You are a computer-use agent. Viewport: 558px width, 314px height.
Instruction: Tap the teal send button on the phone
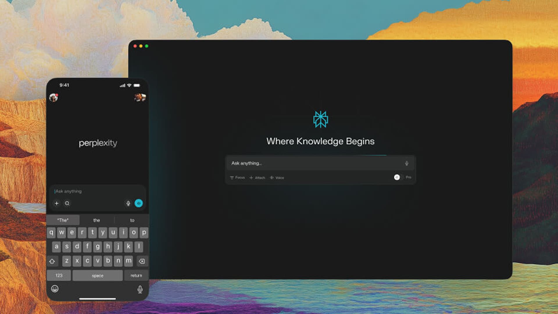pyautogui.click(x=139, y=203)
